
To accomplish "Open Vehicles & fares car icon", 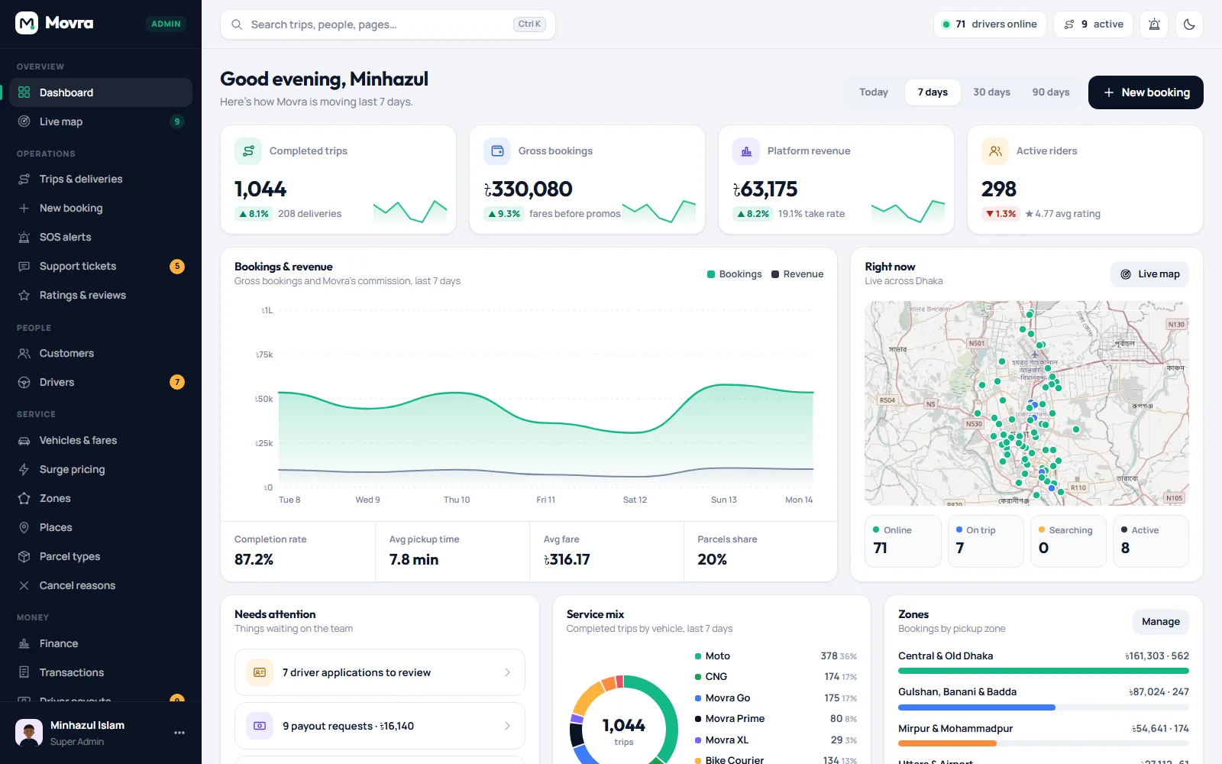I will [24, 440].
